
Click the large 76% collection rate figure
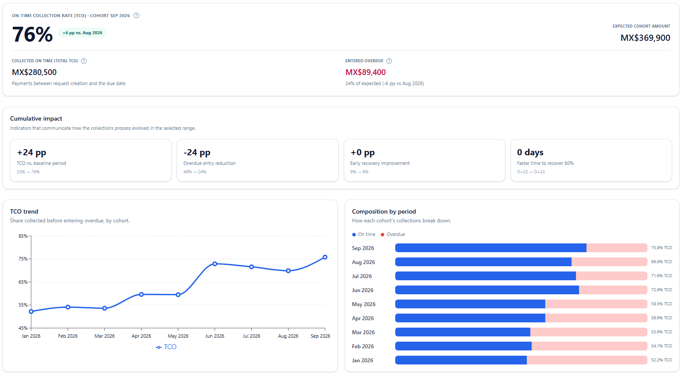(x=32, y=34)
